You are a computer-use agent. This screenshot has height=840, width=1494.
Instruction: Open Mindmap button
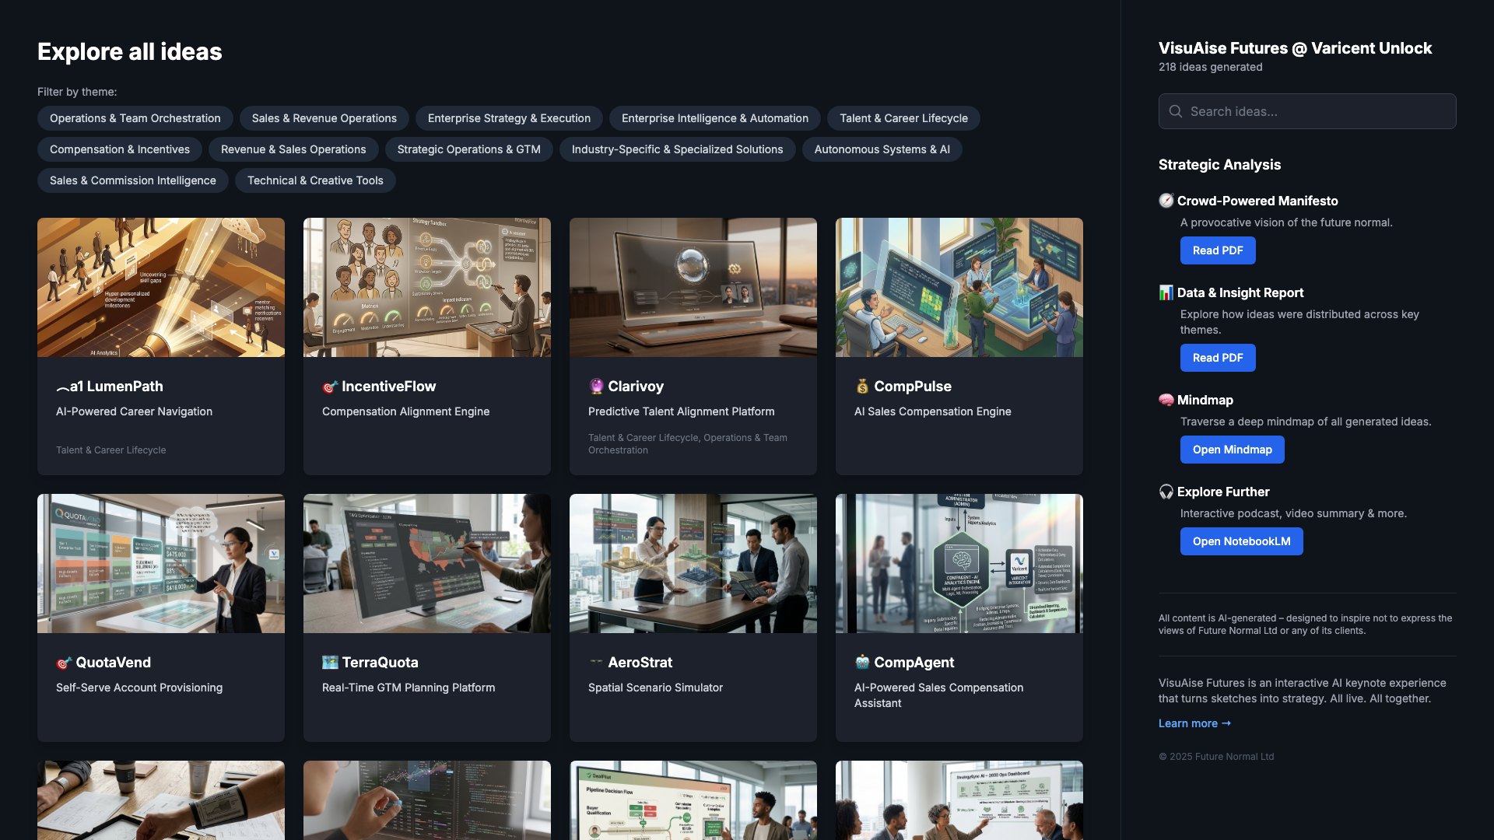[x=1233, y=450]
